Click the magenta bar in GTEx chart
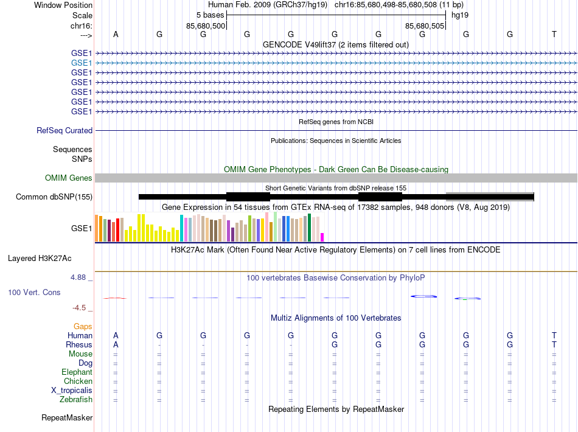This screenshot has width=578, height=432. pos(322,237)
